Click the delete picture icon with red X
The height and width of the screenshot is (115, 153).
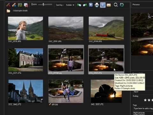coord(26,5)
